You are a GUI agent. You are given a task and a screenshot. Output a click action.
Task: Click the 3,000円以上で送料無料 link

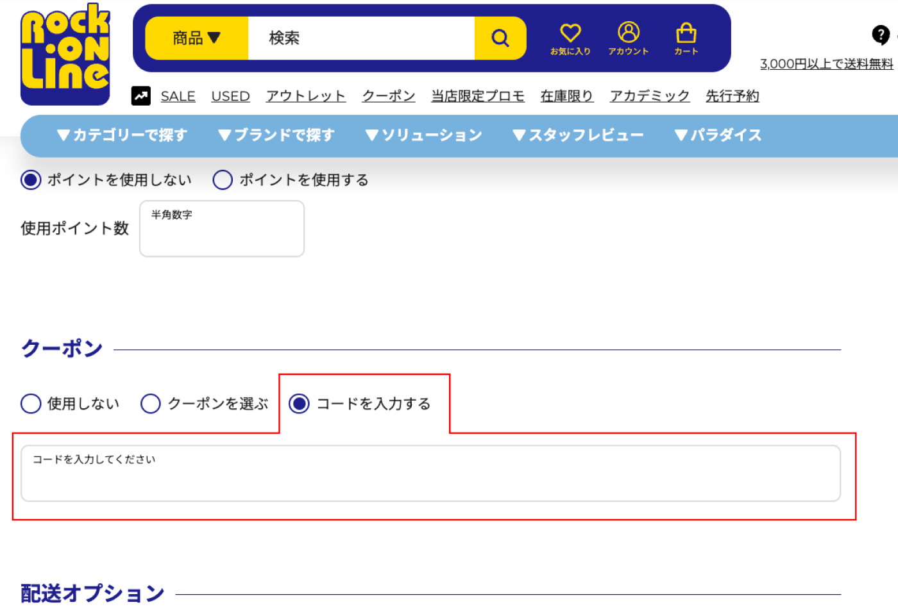pos(826,63)
